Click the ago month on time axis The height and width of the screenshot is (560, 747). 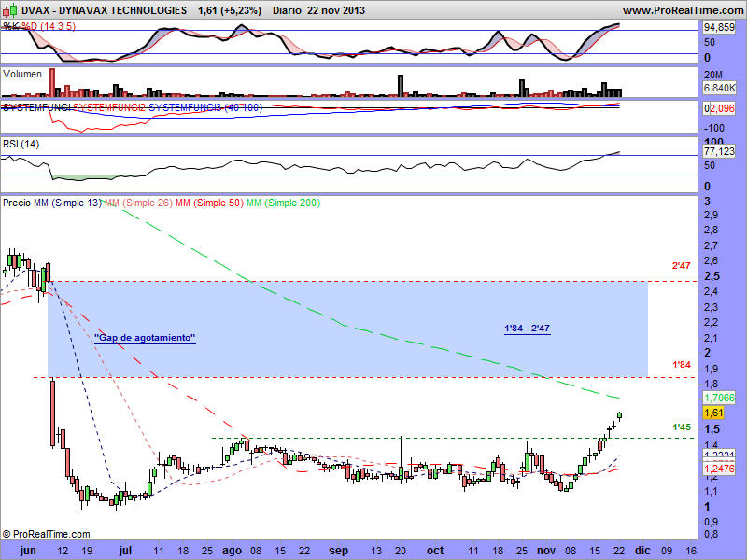point(232,551)
